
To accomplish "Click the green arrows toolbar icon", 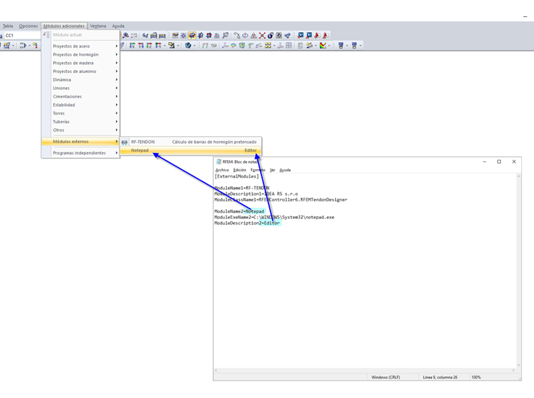I will point(250,45).
